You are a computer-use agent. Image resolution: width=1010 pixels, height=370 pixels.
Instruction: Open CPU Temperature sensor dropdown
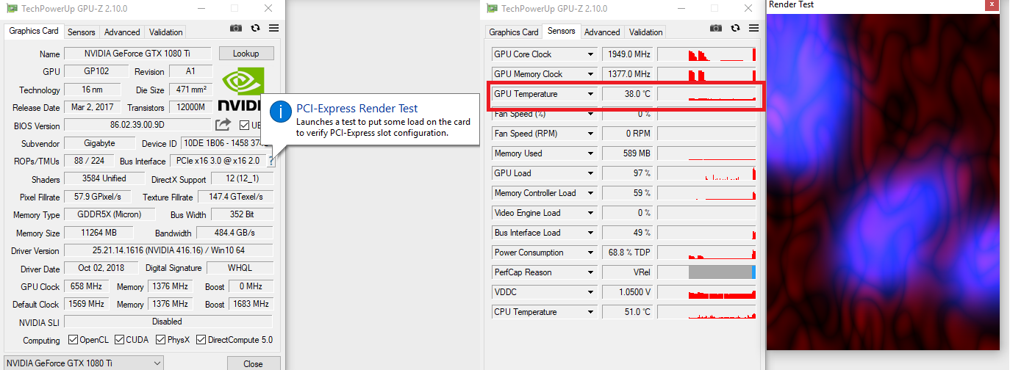click(590, 312)
